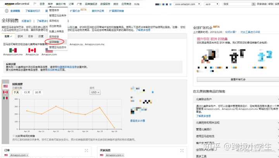This screenshot has height=158, width=279.
Task: Select Canada flag in sales summary sidebar
Action: pos(5,92)
